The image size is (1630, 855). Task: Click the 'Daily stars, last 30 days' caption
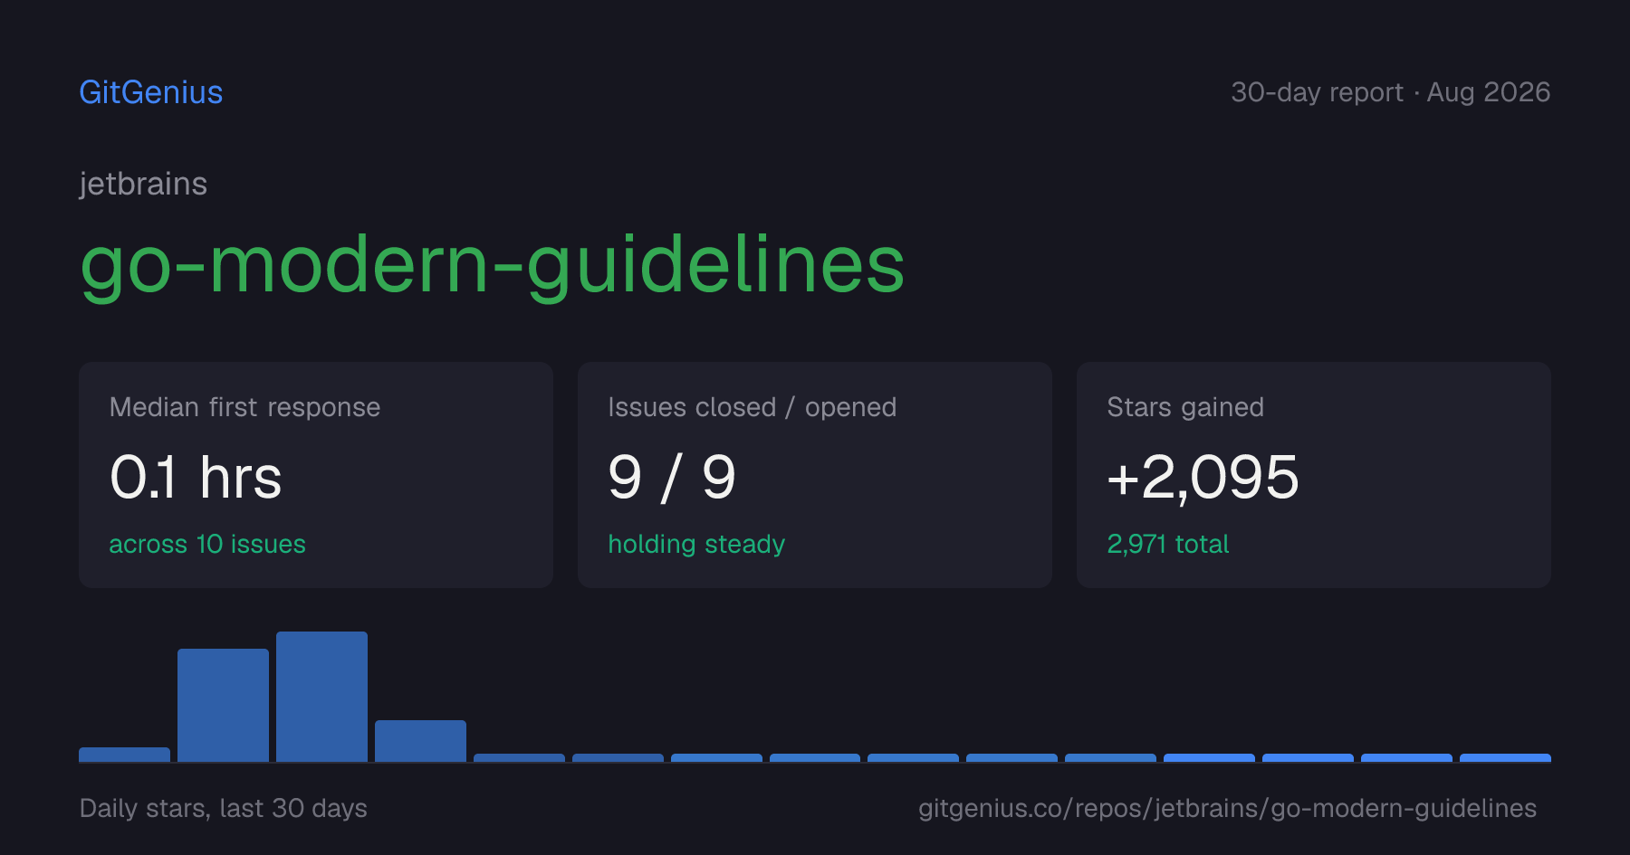pyautogui.click(x=224, y=808)
